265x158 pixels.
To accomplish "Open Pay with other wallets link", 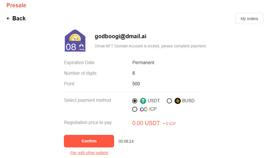I will pos(89,153).
